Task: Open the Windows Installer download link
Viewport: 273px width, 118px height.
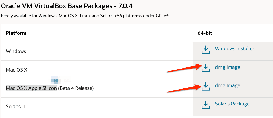Action: (x=234, y=49)
